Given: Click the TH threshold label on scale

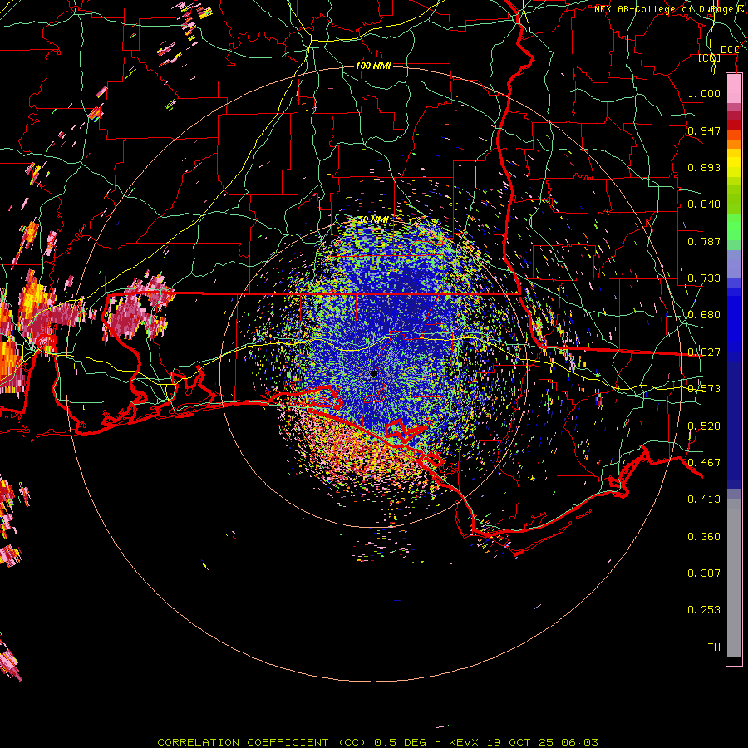Looking at the screenshot, I should tap(714, 647).
